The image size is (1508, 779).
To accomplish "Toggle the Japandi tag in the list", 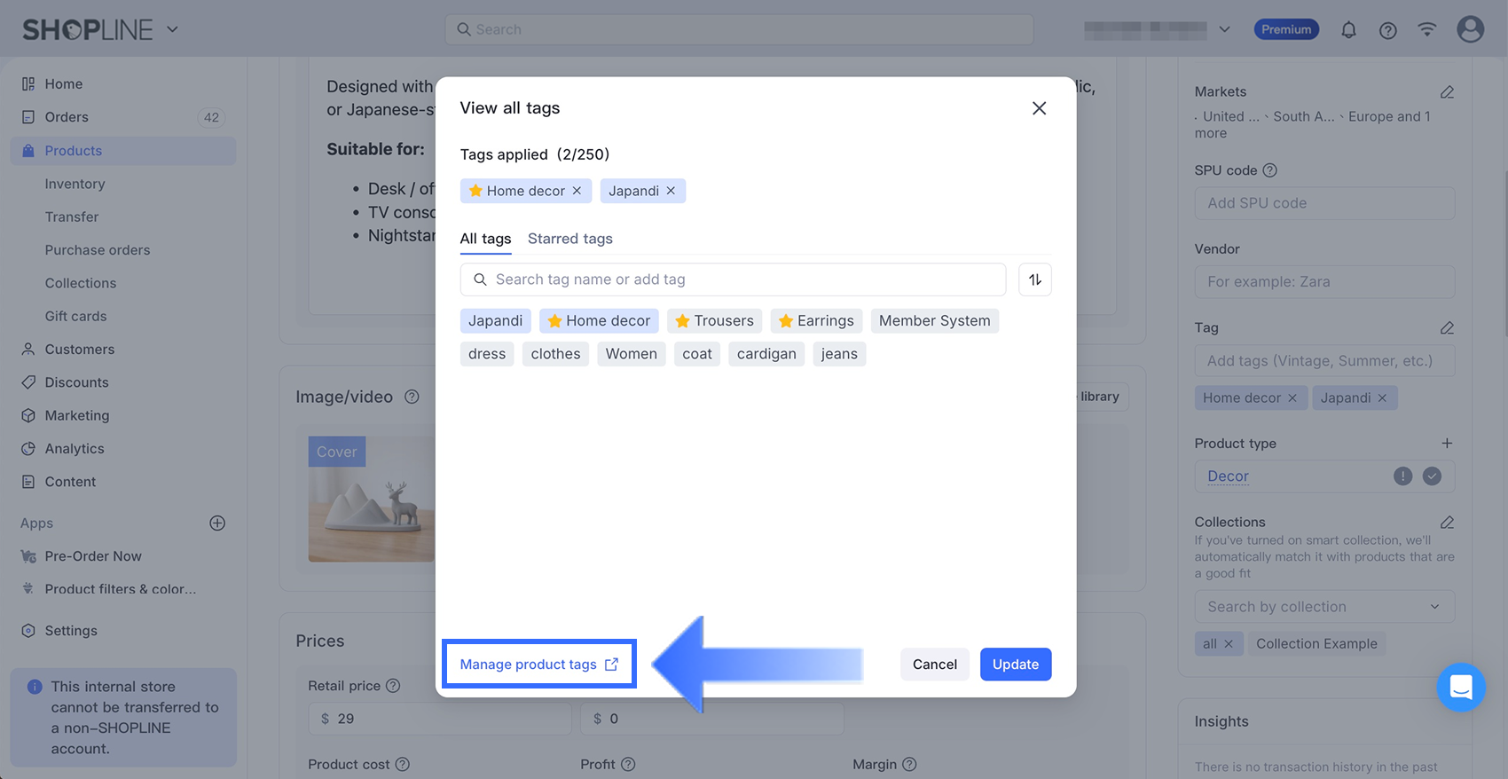I will (495, 321).
